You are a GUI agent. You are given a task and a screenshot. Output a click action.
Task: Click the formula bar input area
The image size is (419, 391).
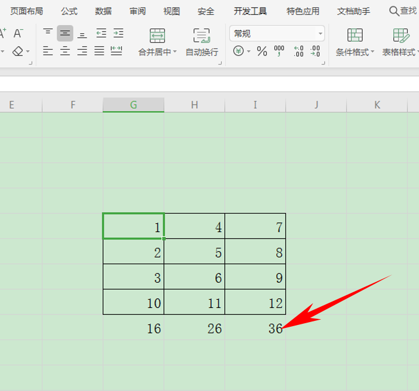pos(209,84)
